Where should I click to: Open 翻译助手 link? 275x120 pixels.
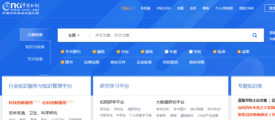(187, 116)
